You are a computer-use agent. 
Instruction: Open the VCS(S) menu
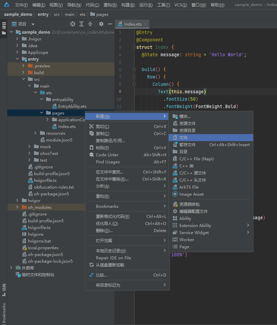click(x=181, y=5)
